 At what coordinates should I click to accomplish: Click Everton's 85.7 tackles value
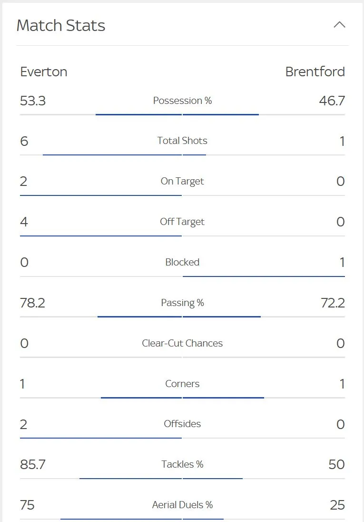[x=33, y=464]
